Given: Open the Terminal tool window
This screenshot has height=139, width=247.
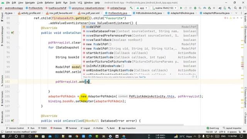Looking at the screenshot, I should click(x=71, y=128).
